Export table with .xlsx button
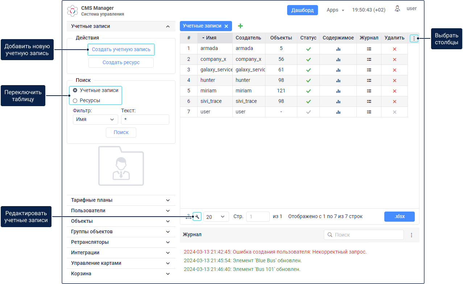Image resolution: width=463 pixels, height=284 pixels. [x=399, y=217]
